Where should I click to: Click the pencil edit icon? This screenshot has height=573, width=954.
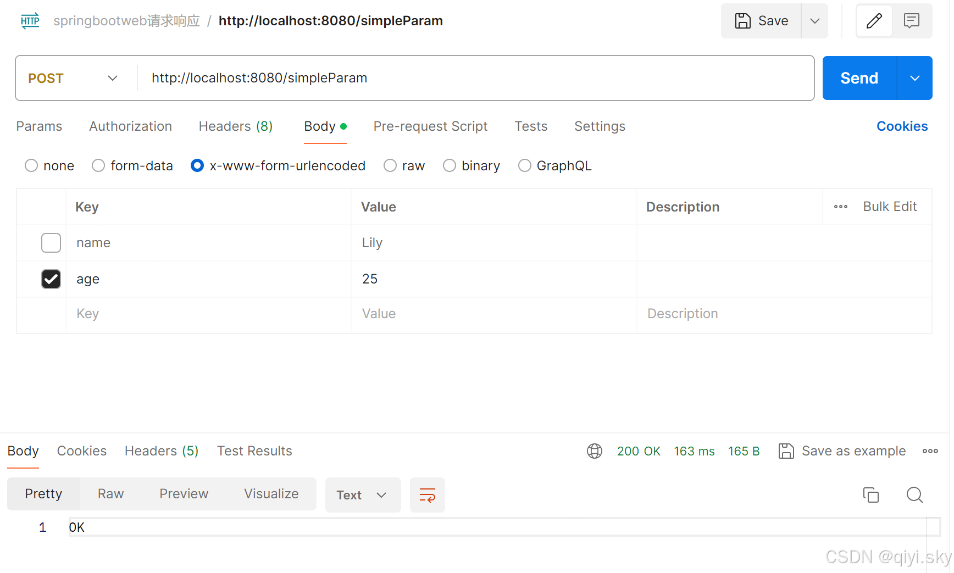(x=874, y=21)
